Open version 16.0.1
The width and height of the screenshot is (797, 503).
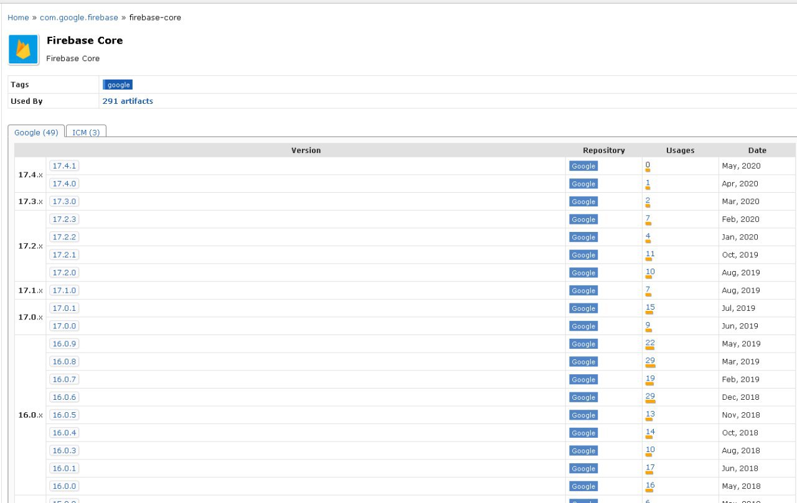(x=64, y=468)
